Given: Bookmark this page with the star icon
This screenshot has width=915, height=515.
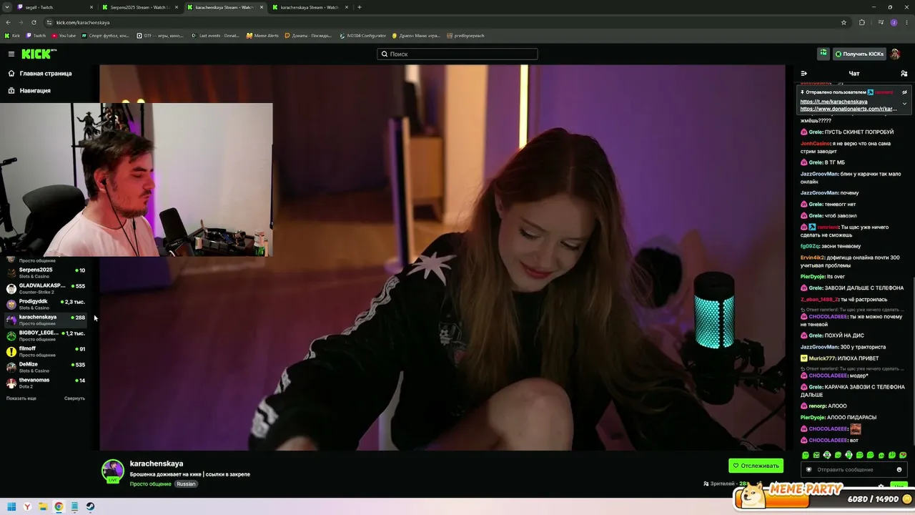Looking at the screenshot, I should pos(844,22).
